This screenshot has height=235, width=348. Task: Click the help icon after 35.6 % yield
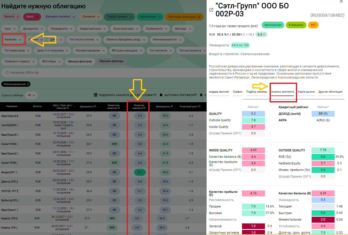click(228, 34)
